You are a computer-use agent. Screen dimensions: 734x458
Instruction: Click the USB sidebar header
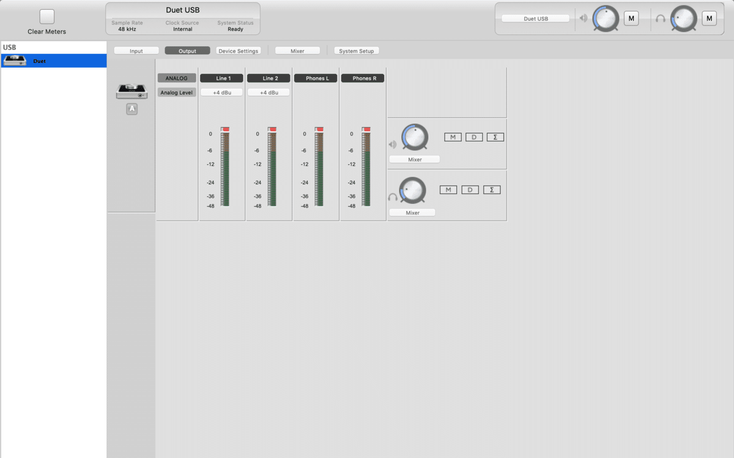point(10,47)
